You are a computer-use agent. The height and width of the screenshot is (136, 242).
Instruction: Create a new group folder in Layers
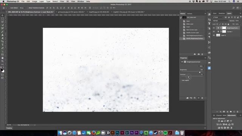tap(231, 112)
